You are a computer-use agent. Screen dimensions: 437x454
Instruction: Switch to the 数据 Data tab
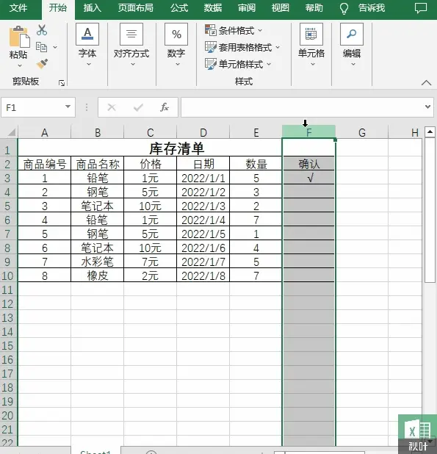pyautogui.click(x=213, y=8)
